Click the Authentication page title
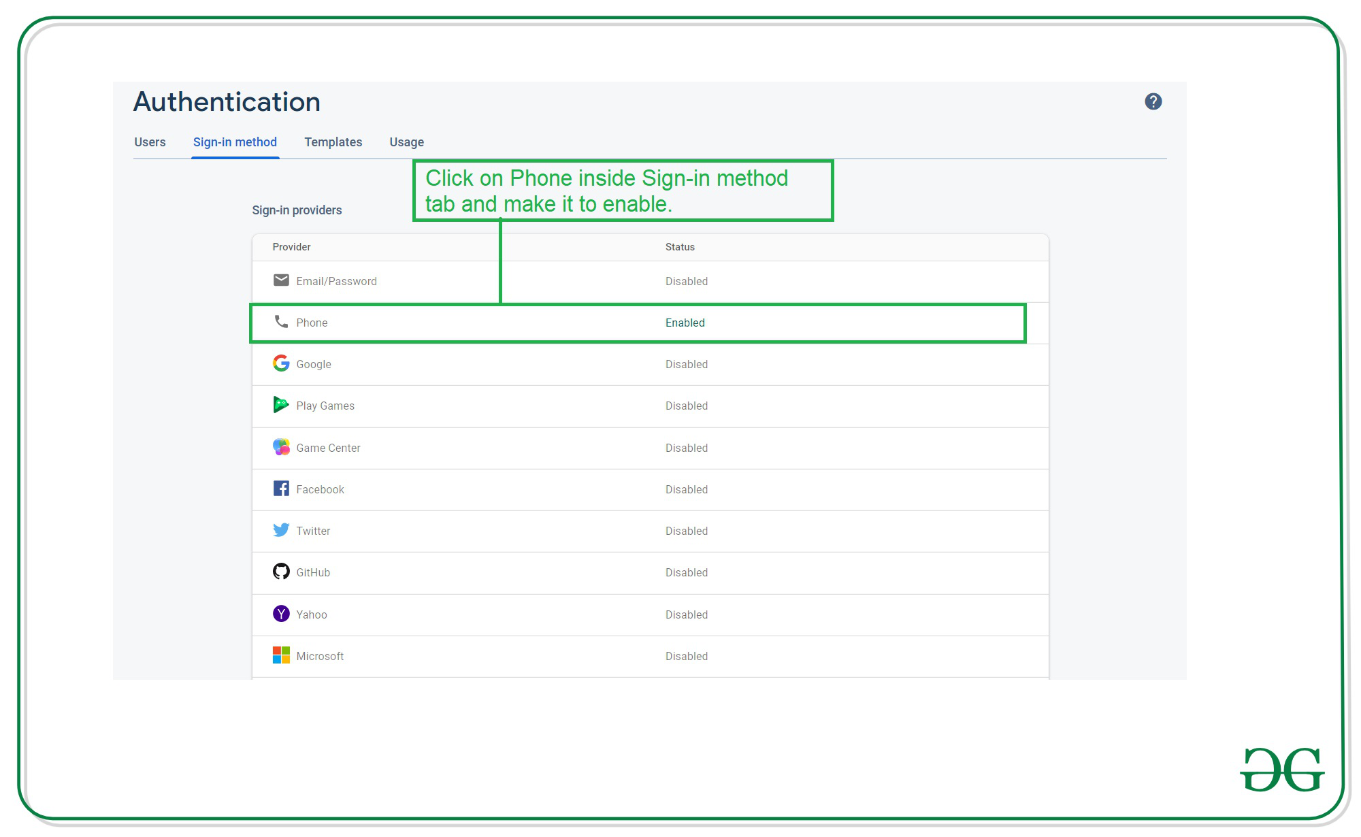This screenshot has width=1361, height=837. (227, 102)
